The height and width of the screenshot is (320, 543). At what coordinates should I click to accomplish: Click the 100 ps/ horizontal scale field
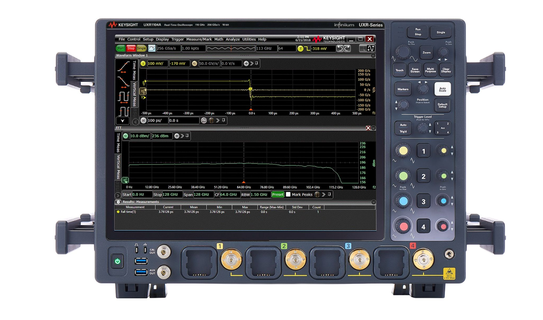click(157, 121)
